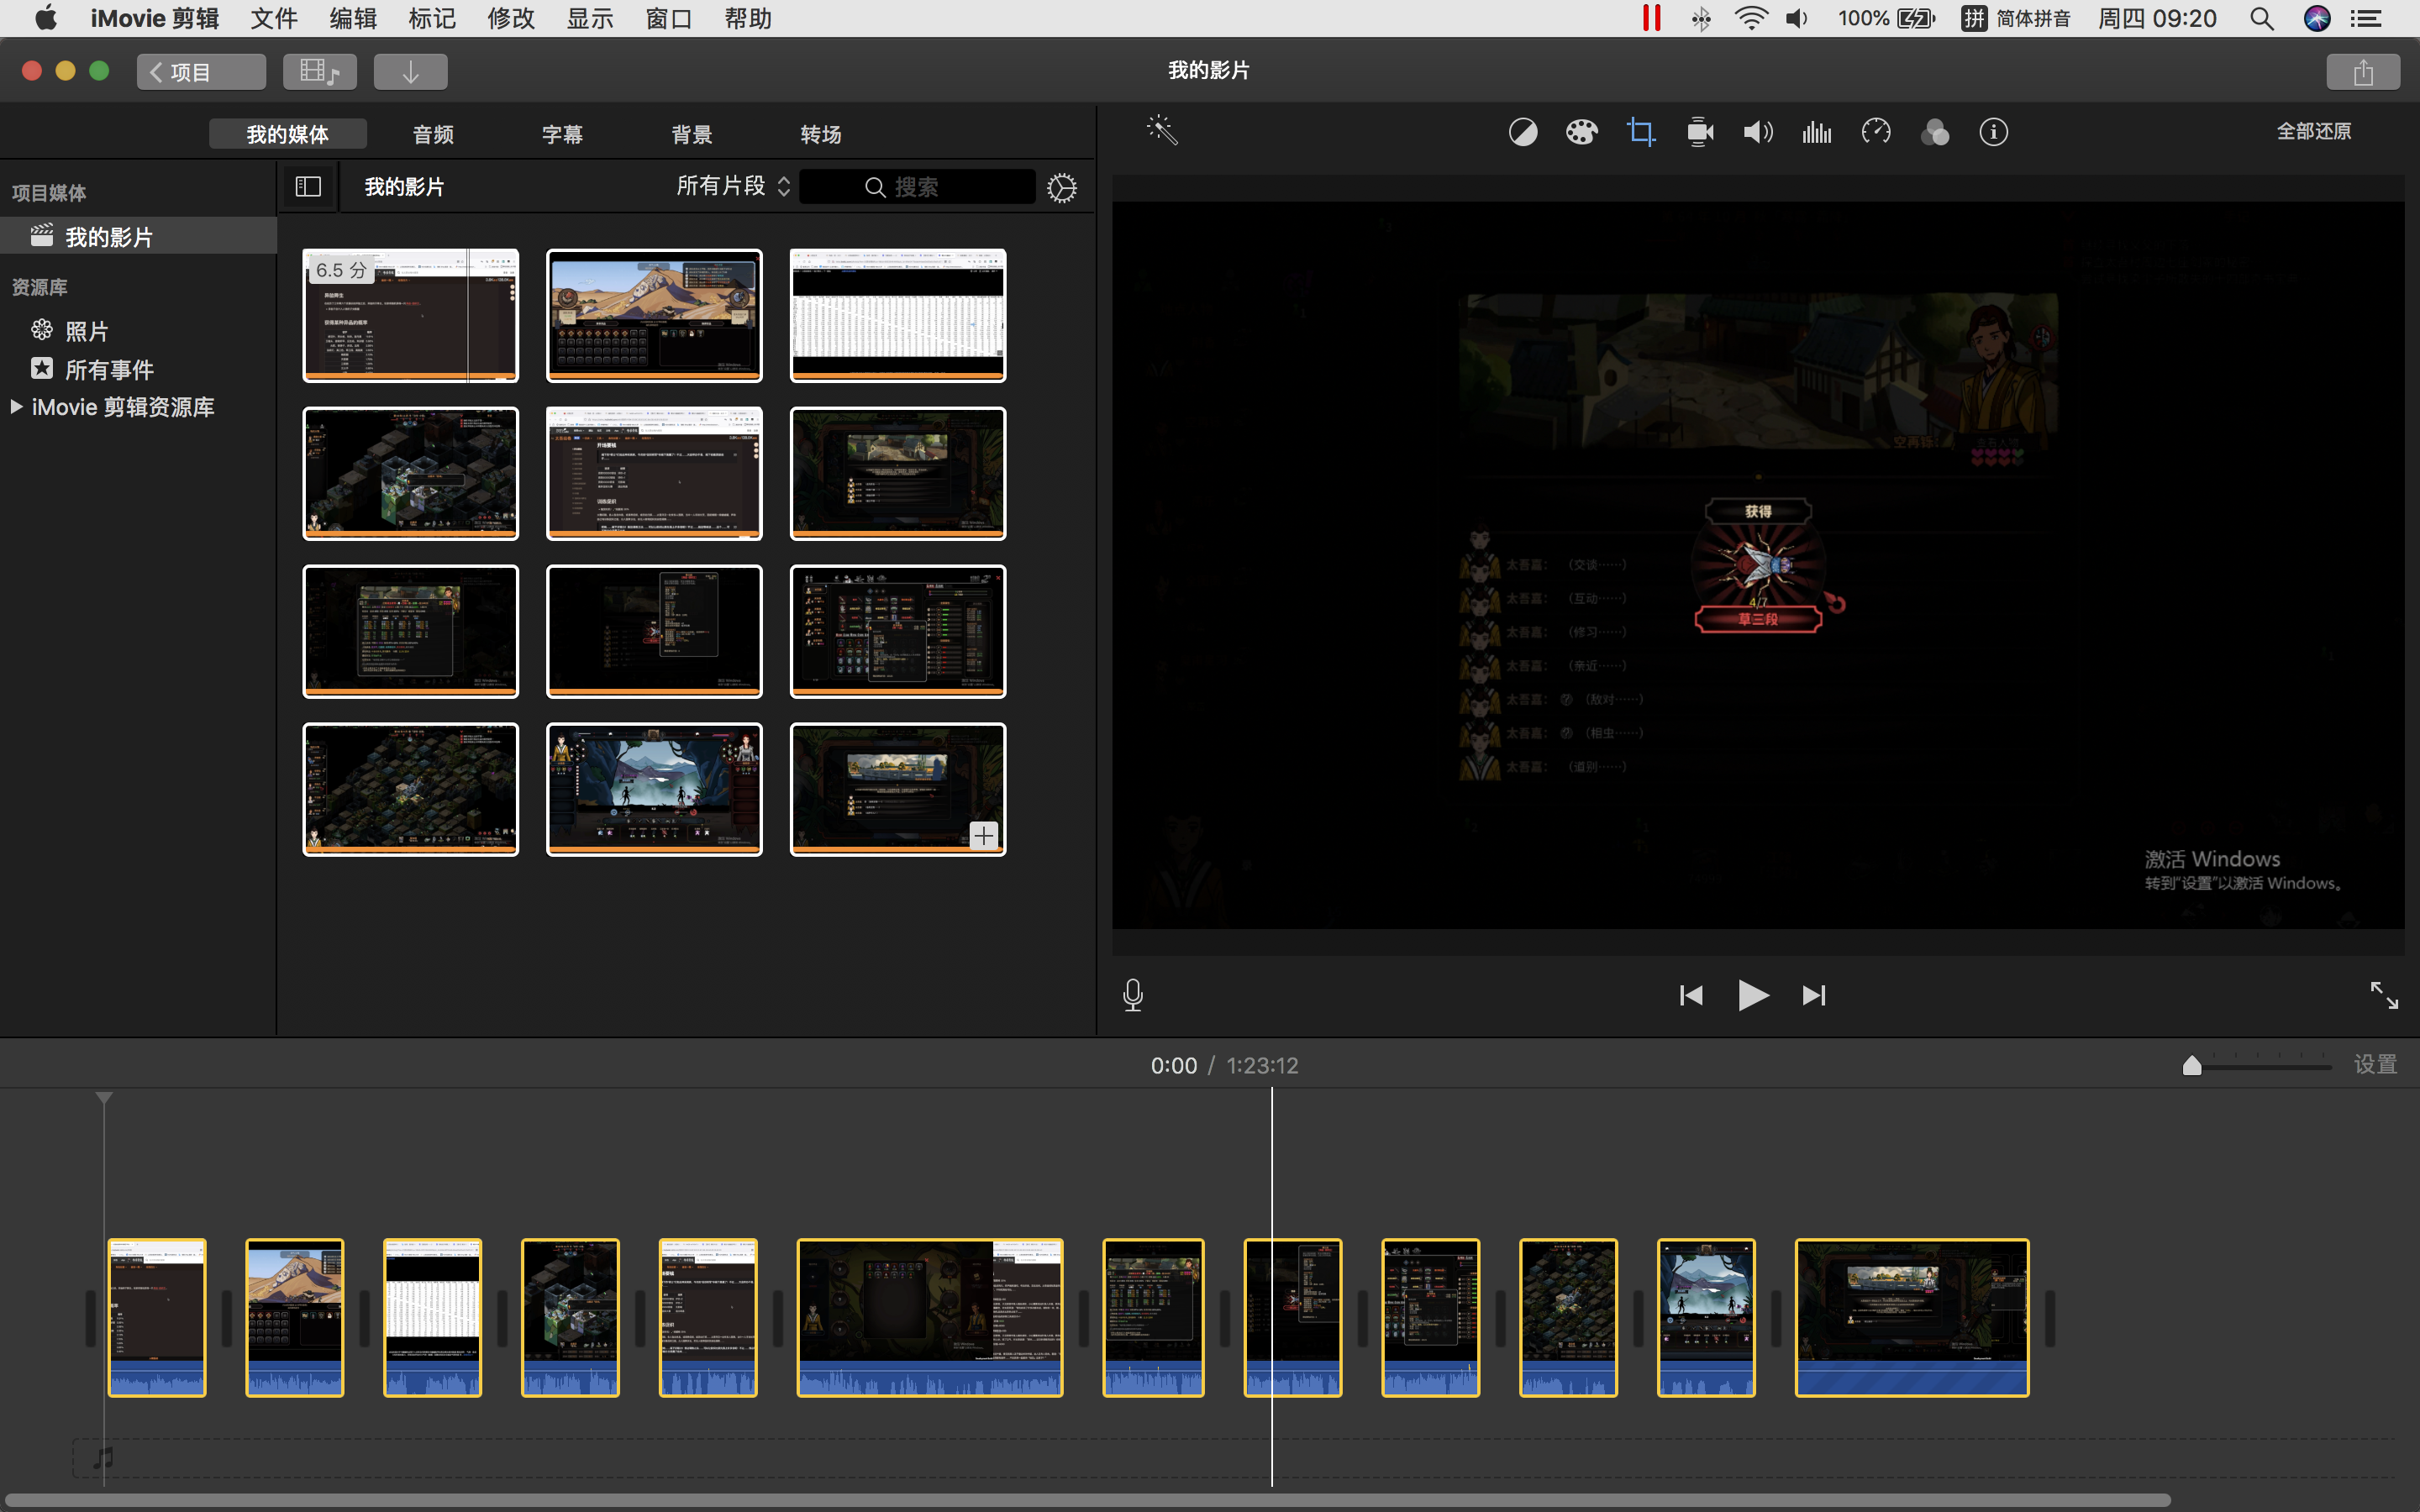Show clip information via info icon
2420x1512 pixels.
pyautogui.click(x=1994, y=132)
